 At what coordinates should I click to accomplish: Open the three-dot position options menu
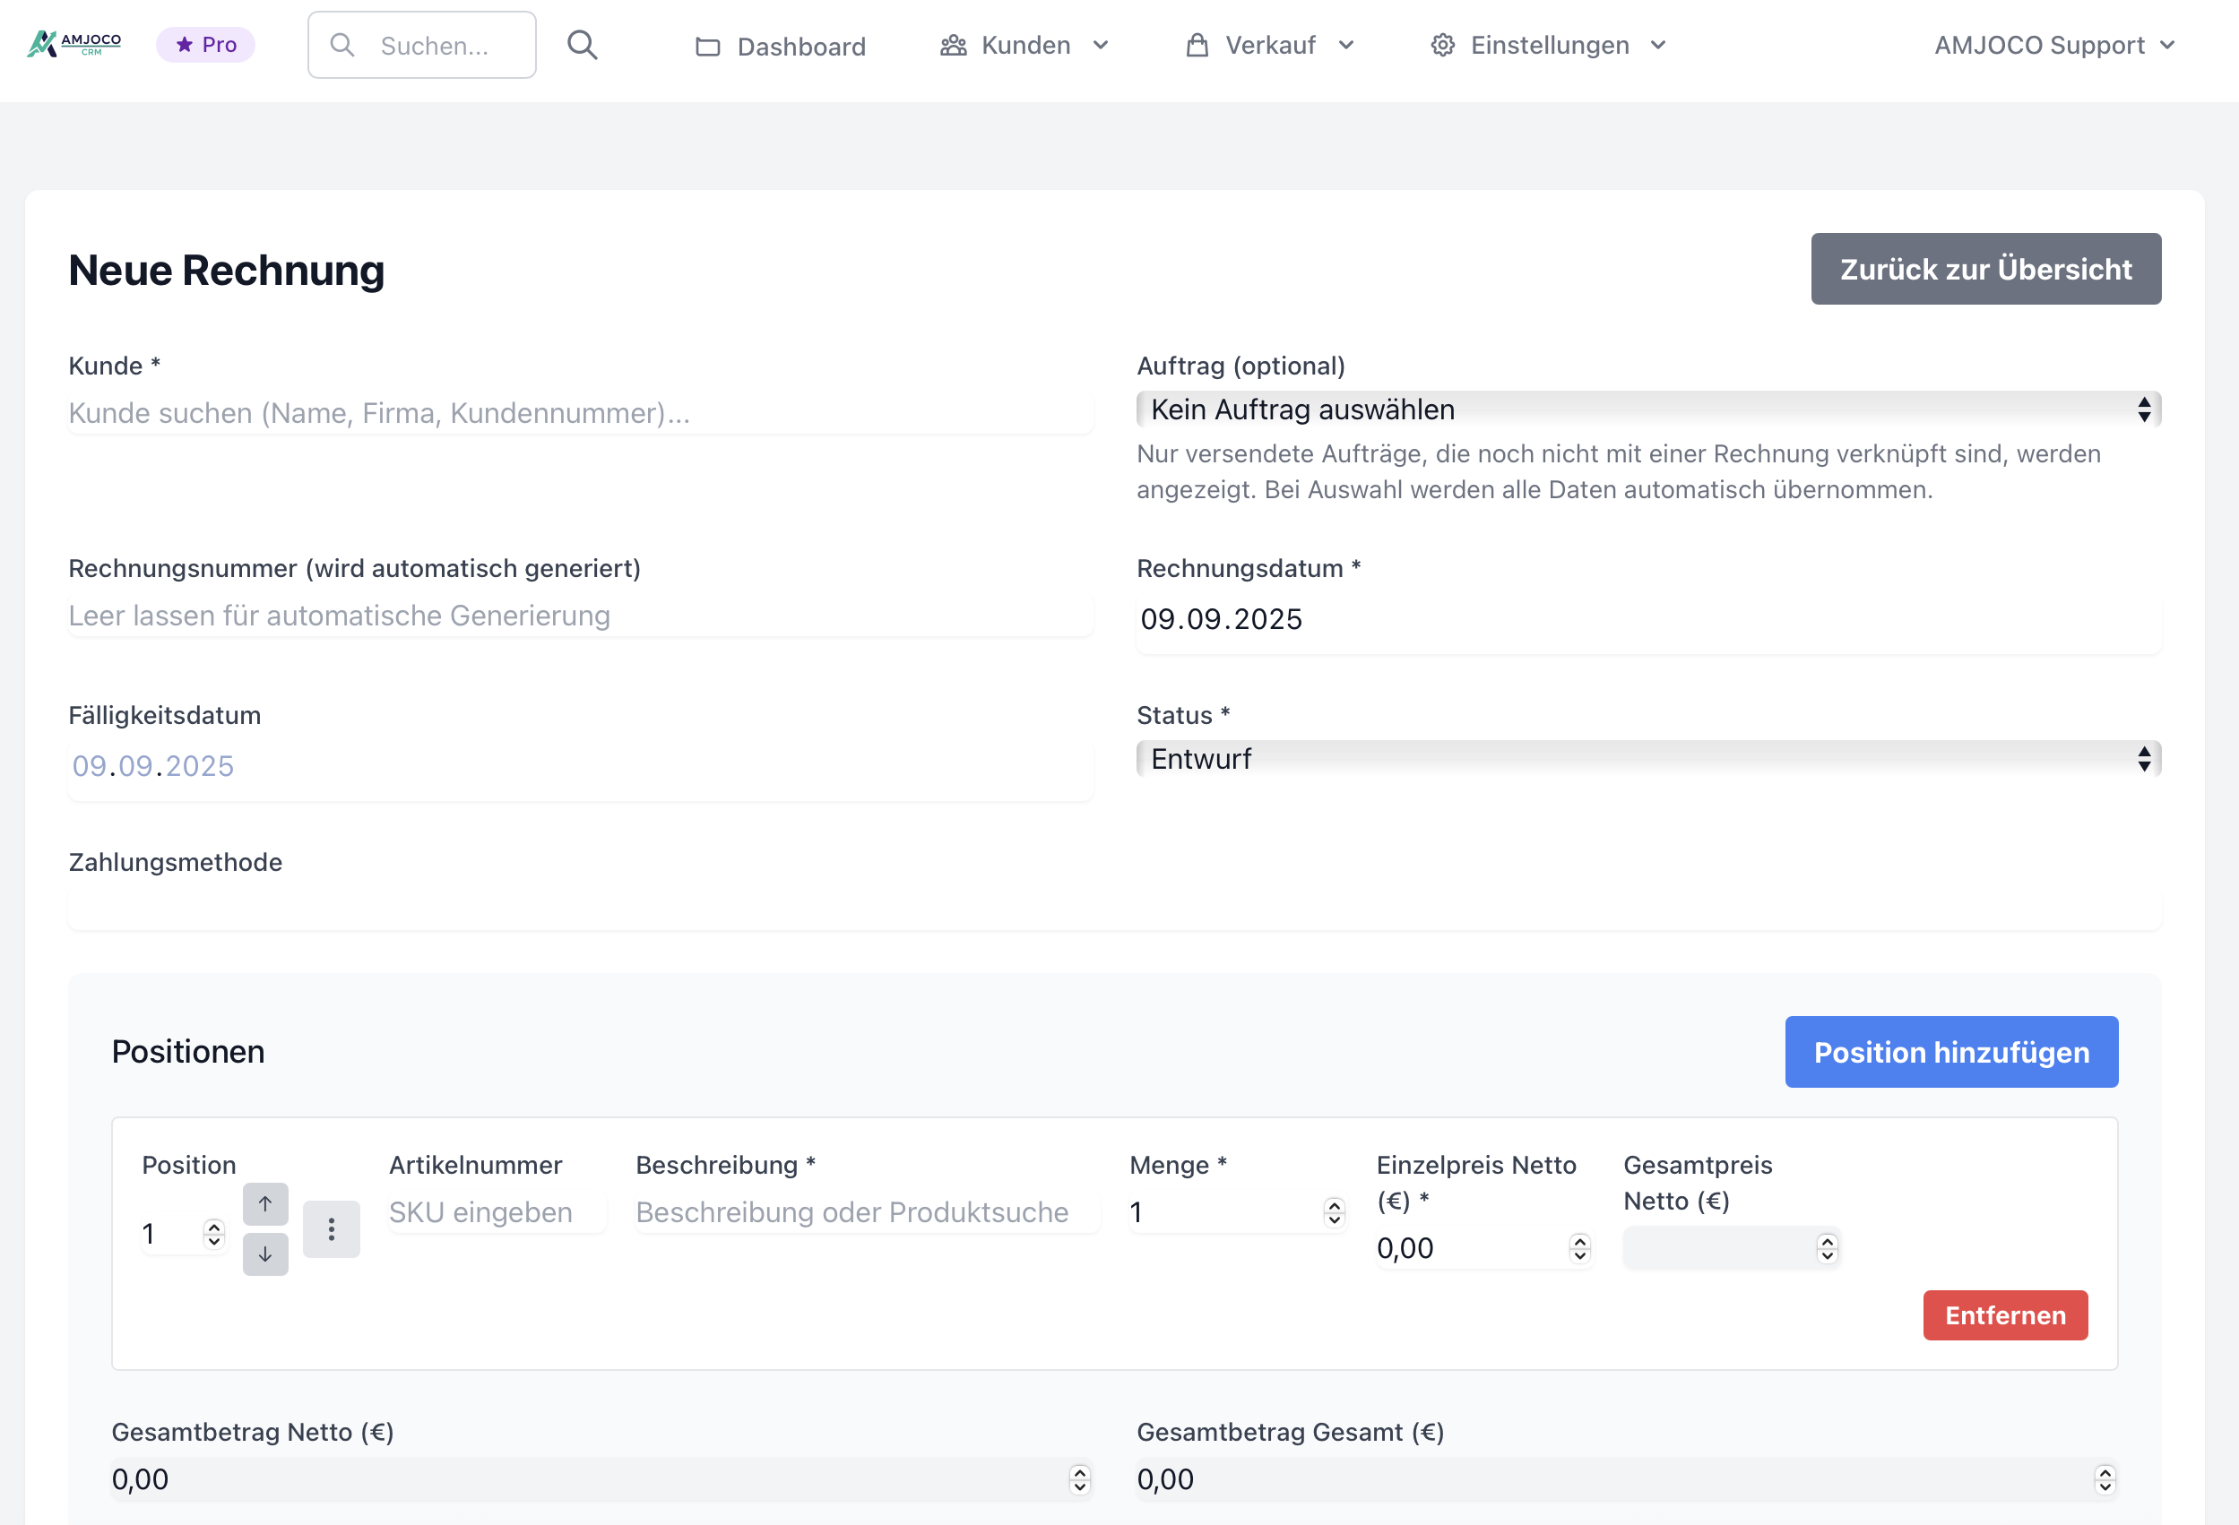(331, 1228)
